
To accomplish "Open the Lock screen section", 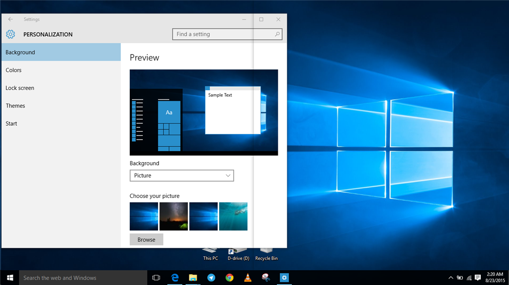I will (61, 88).
